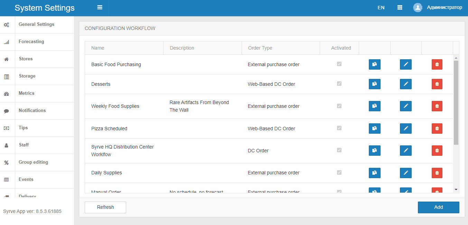Click the edit pencil for Daily Supplies
The height and width of the screenshot is (225, 468).
pyautogui.click(x=405, y=173)
